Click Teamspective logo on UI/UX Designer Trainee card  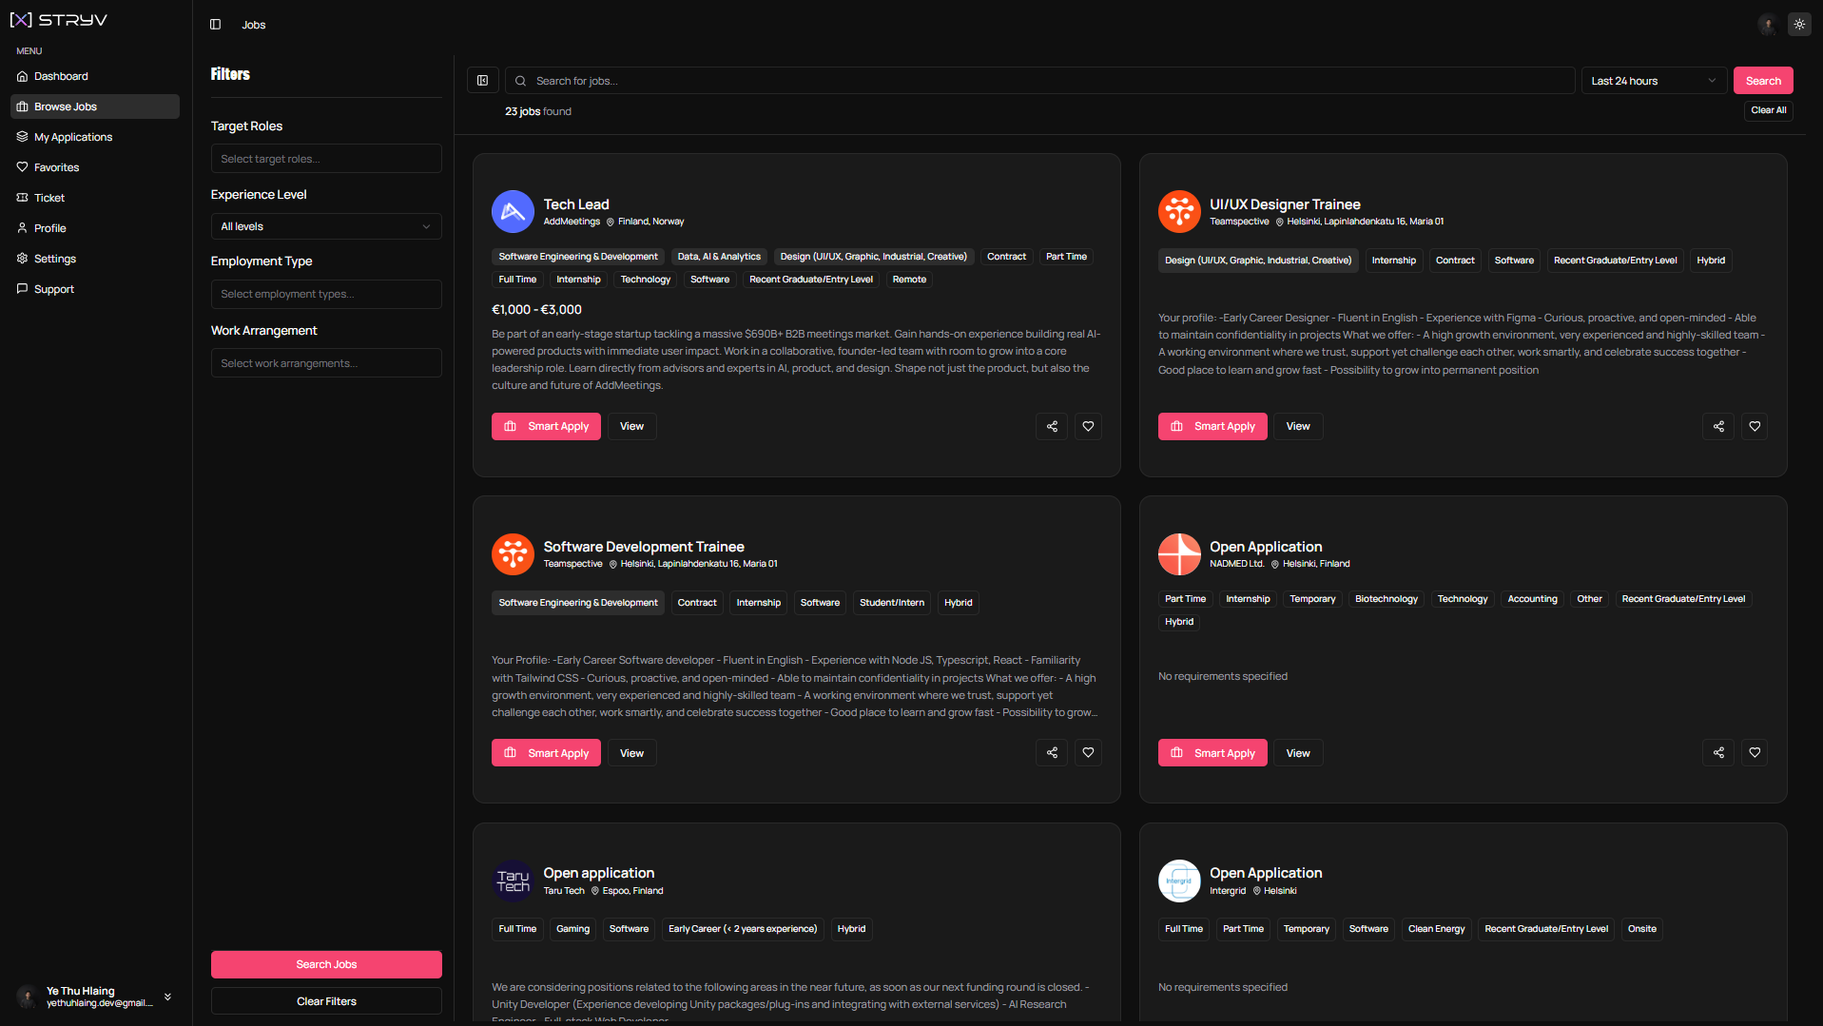[1179, 212]
